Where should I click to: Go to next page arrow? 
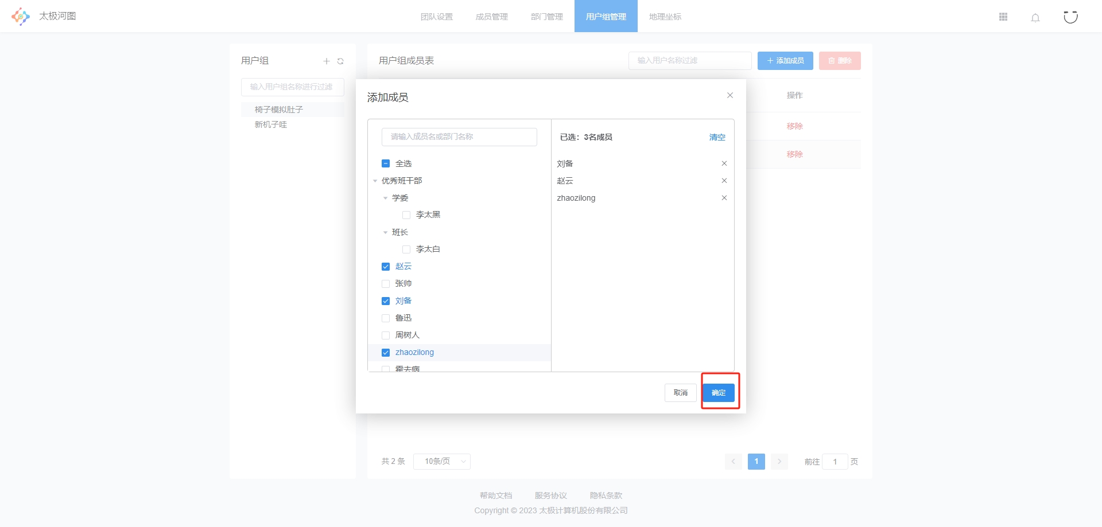point(779,462)
